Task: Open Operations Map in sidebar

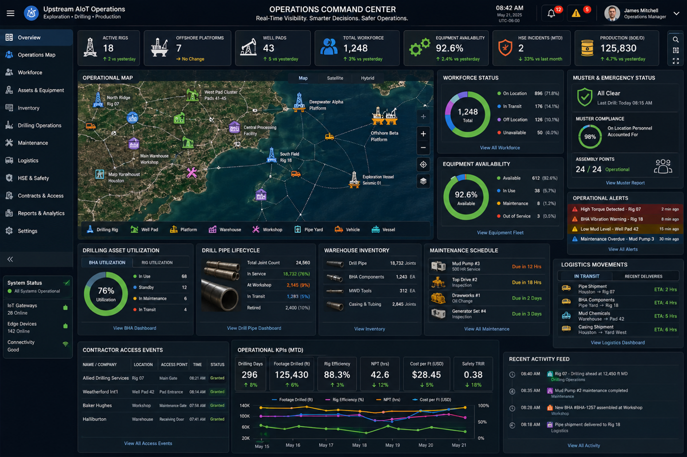Action: pos(37,55)
